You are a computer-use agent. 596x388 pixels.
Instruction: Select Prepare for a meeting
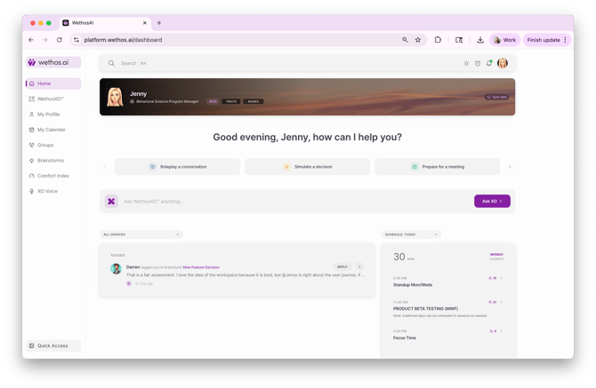[437, 167]
